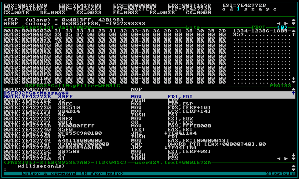
Task: Select the ECX=00000000 register value
Action: (135, 5)
